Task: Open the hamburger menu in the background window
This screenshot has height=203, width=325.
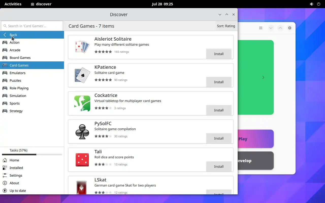Action: 261,28
